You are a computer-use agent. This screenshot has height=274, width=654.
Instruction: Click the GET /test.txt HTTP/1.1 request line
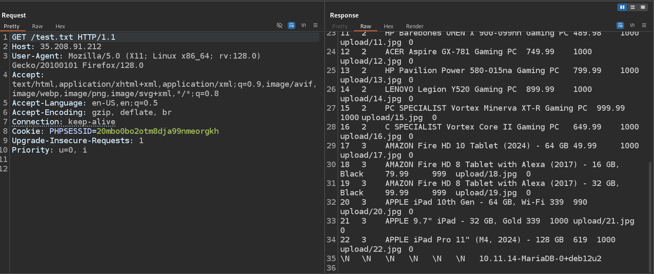pos(64,37)
